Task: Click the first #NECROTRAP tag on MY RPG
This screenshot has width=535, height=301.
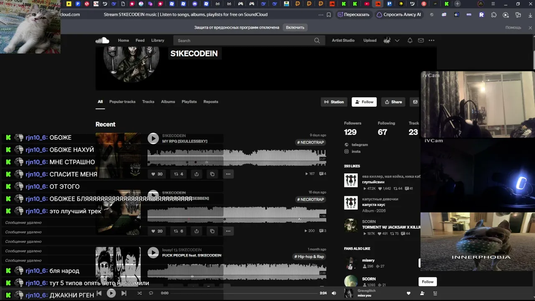Action: 311,143
